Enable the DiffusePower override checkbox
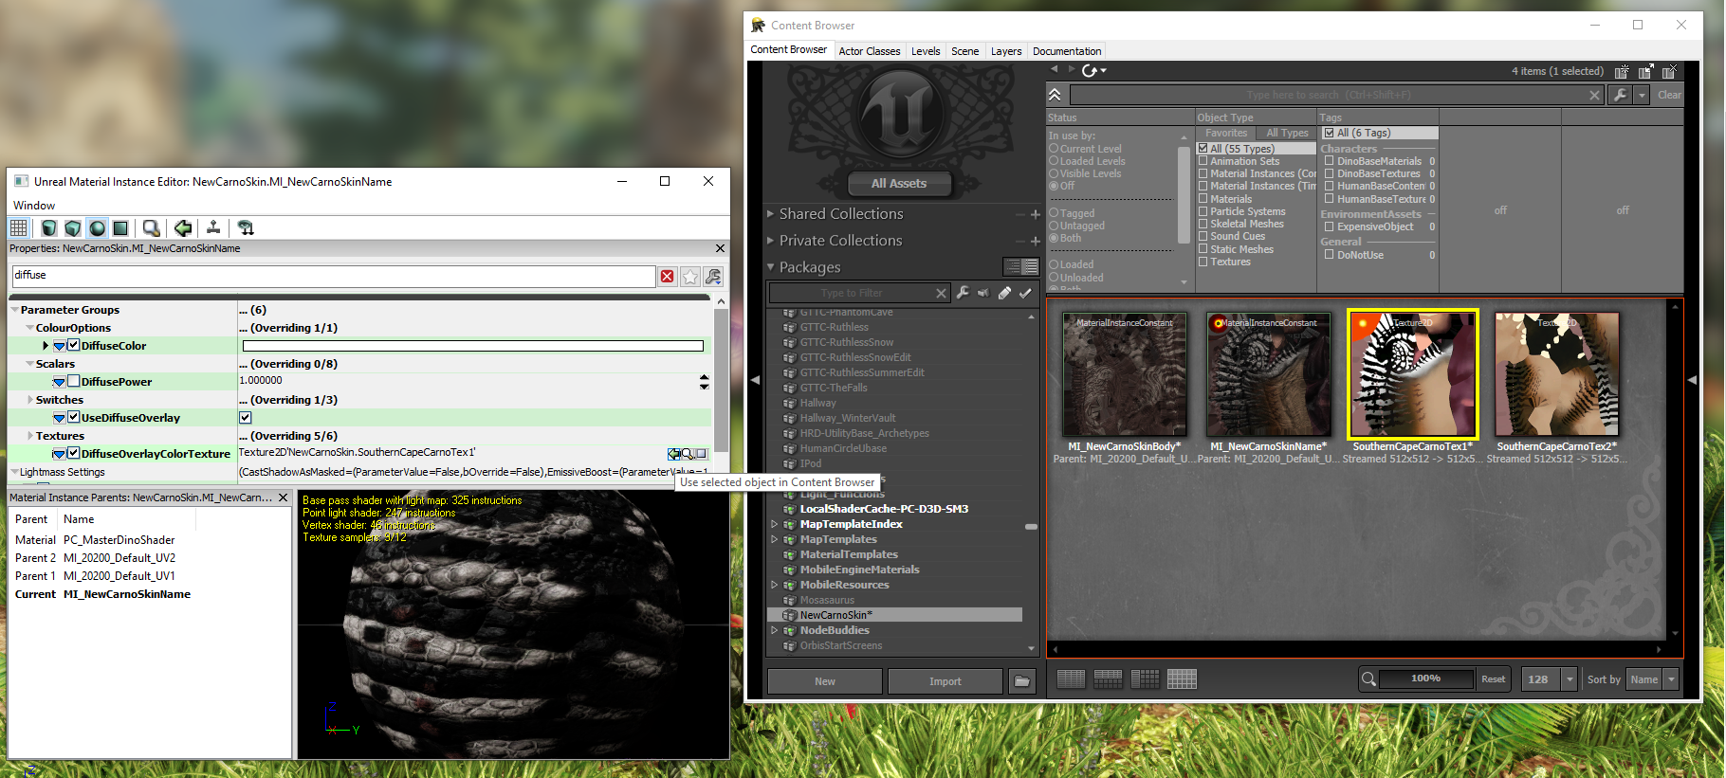The image size is (1726, 778). (73, 381)
